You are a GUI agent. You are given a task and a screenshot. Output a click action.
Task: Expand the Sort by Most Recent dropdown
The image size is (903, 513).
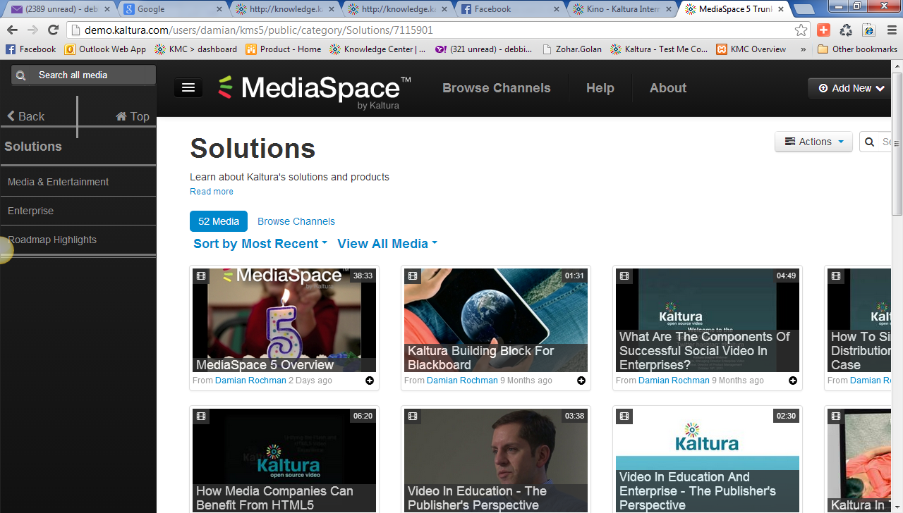(x=260, y=244)
